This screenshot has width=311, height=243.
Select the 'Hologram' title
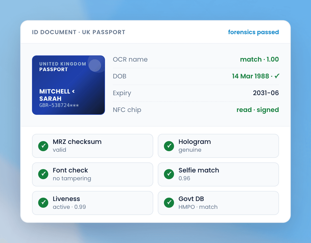click(x=195, y=142)
